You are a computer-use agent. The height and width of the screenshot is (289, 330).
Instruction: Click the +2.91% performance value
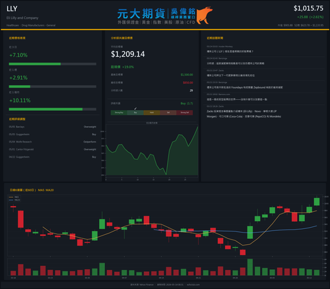(18, 78)
